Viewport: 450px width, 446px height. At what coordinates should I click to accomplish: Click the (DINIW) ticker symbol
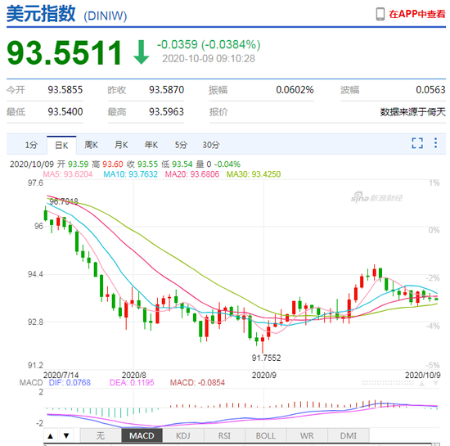point(106,16)
